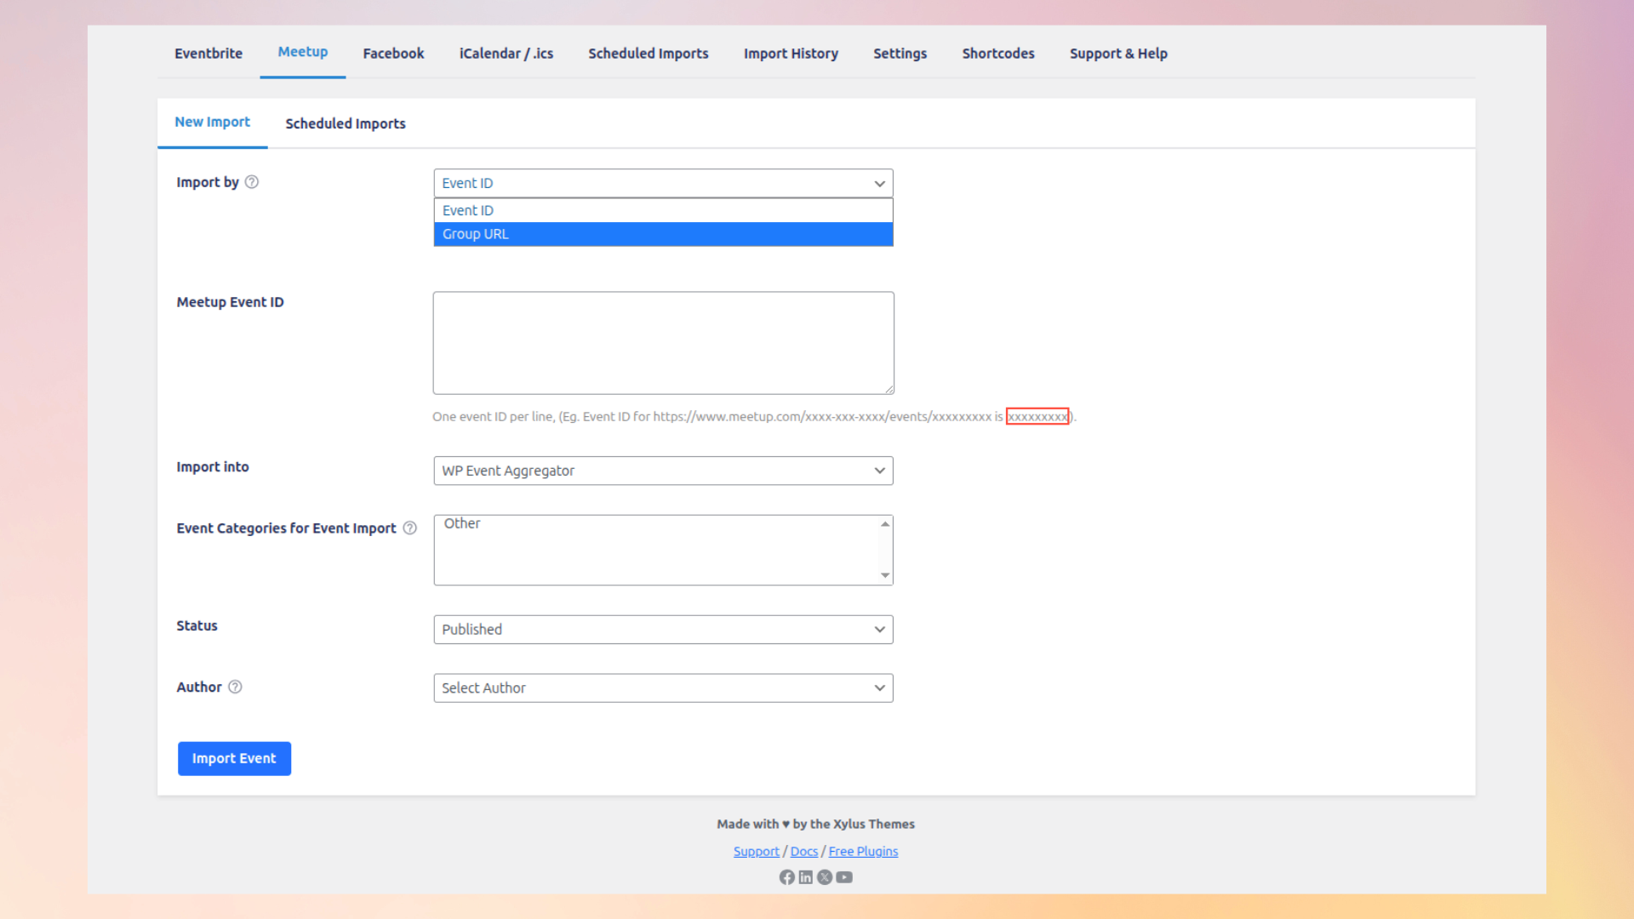
Task: Open the Docs footer link
Action: (803, 852)
